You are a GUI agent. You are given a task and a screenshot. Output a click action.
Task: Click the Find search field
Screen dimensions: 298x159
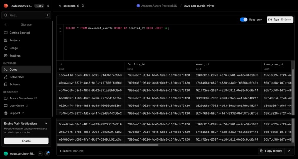(x=26, y=15)
